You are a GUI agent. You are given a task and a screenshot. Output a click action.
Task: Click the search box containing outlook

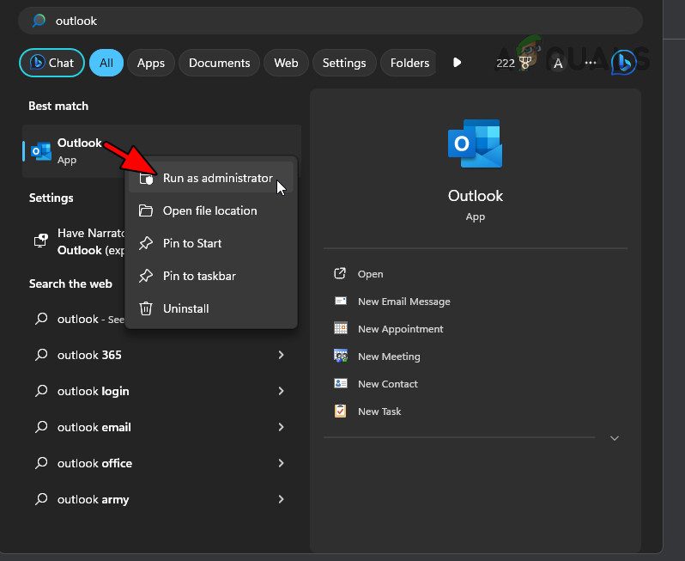point(330,21)
